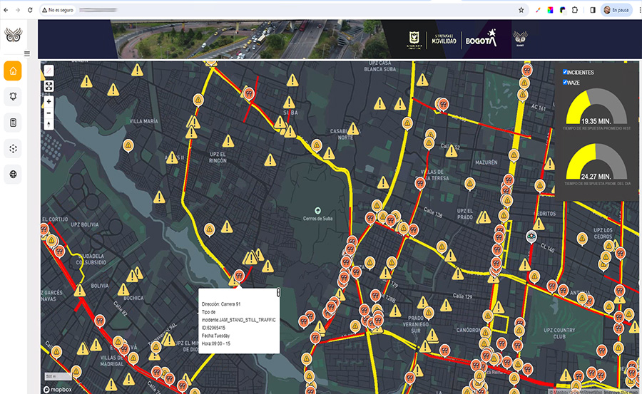
Task: Click the Movilidad logo in header
Action: [444, 39]
